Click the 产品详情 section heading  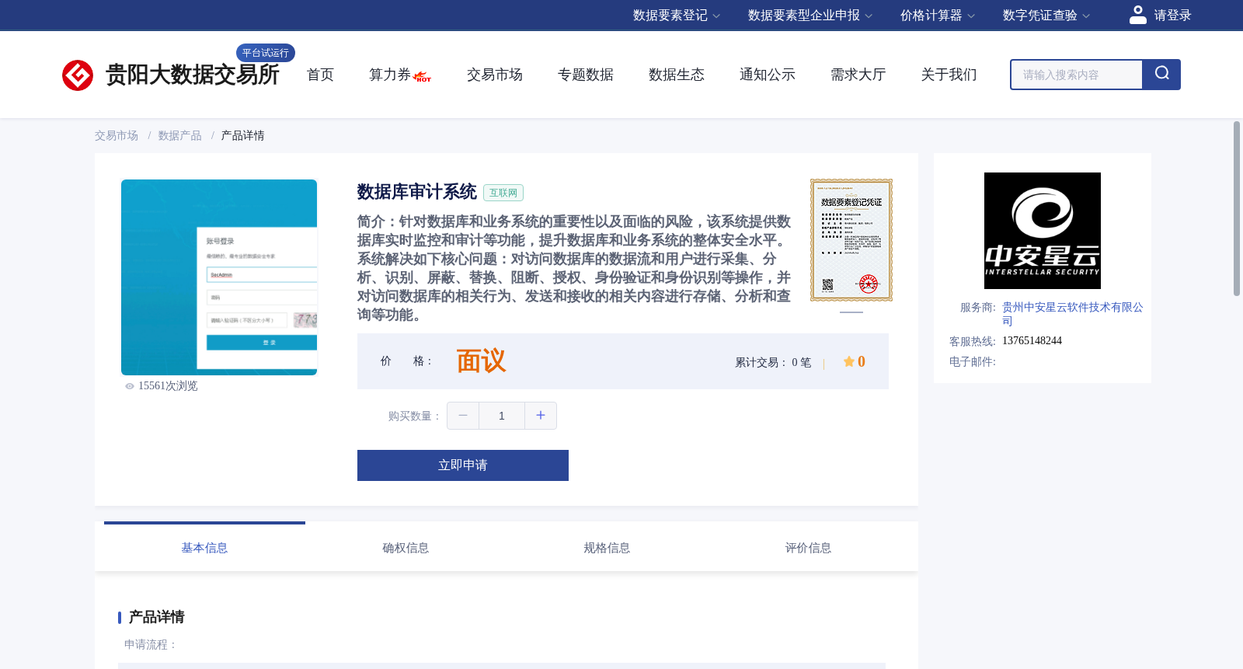[156, 617]
